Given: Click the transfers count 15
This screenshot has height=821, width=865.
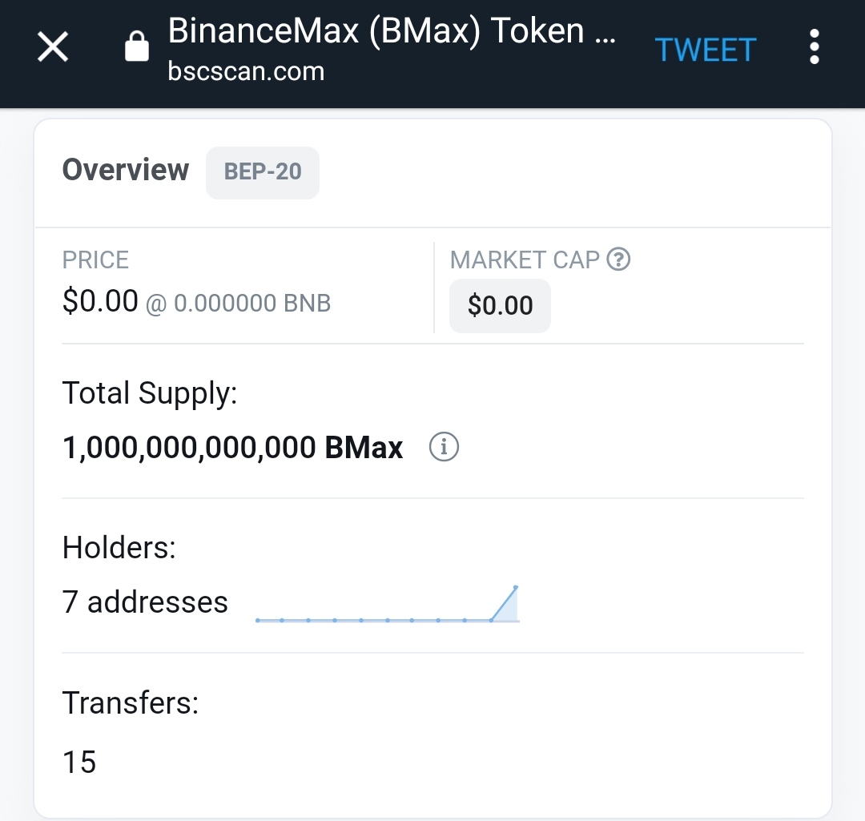Looking at the screenshot, I should (x=79, y=763).
